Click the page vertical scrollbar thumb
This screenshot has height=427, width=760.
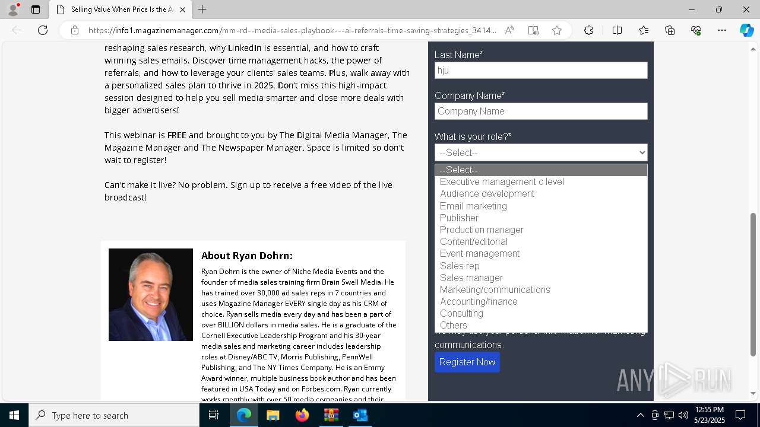[x=753, y=285]
